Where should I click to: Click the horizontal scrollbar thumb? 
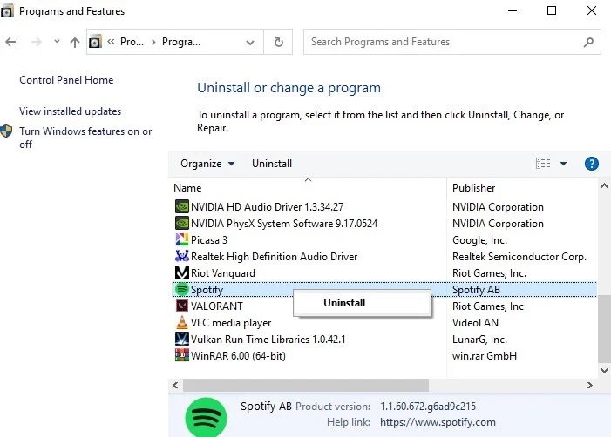click(306, 386)
